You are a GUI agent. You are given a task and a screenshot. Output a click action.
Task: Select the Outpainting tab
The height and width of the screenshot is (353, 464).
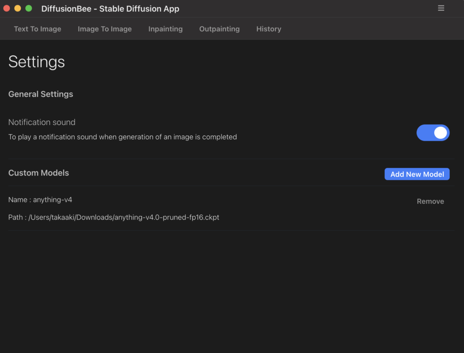(x=219, y=29)
